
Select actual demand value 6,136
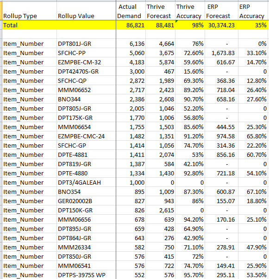(x=131, y=43)
